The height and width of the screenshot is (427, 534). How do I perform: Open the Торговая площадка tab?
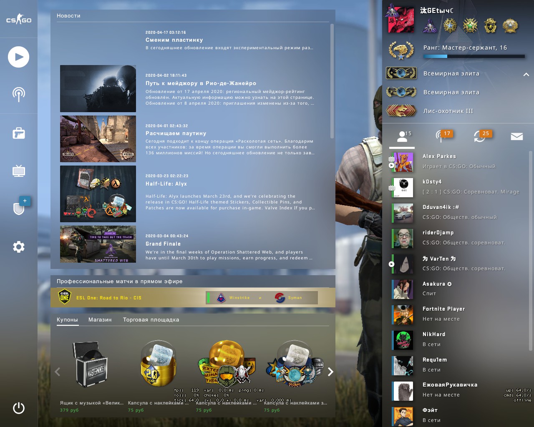pos(151,320)
